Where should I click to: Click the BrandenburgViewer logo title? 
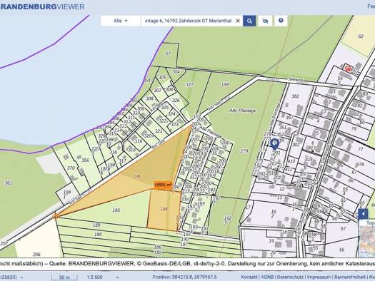pos(42,6)
